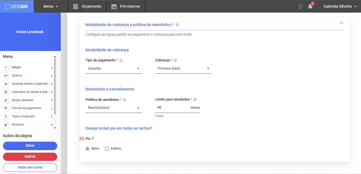Open Orçamento in the top bar

pyautogui.click(x=87, y=6)
